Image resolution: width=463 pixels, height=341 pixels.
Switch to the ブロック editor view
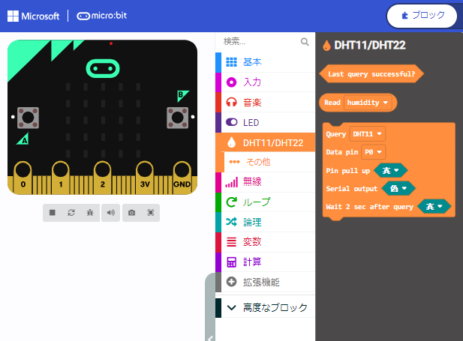point(422,16)
